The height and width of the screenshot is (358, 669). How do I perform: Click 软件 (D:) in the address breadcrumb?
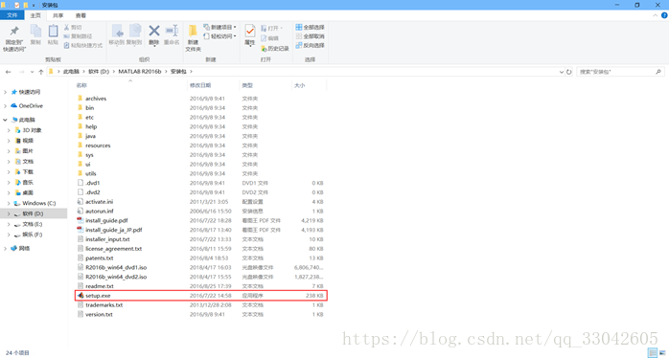[x=99, y=72]
